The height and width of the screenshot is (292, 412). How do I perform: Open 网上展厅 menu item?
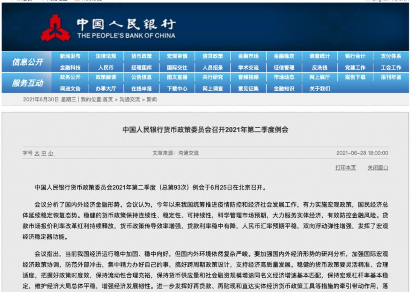(319, 77)
